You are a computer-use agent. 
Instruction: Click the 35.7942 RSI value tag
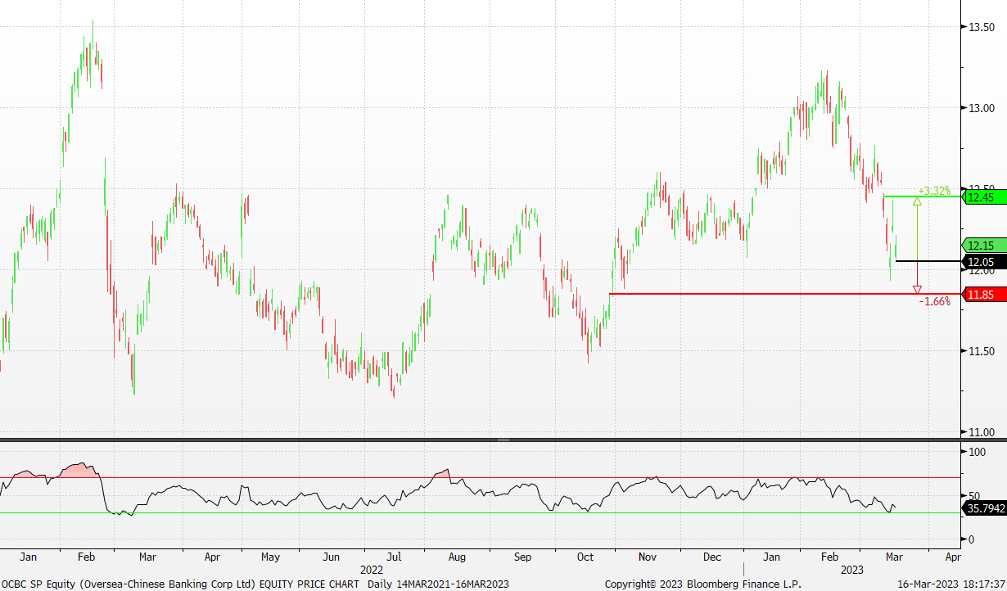tap(985, 508)
